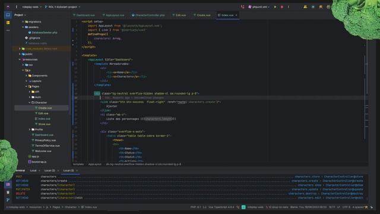Select the .gitignore file in the tree
Image resolution: width=380 pixels, height=214 pixels.
pyautogui.click(x=33, y=38)
